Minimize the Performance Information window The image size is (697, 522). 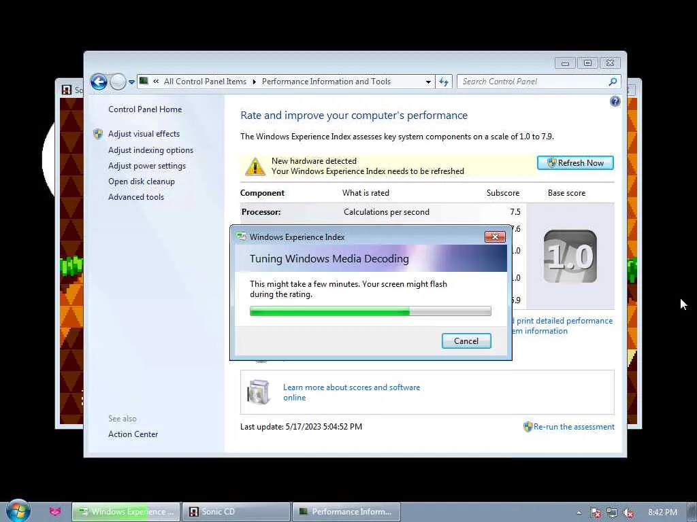click(x=565, y=63)
